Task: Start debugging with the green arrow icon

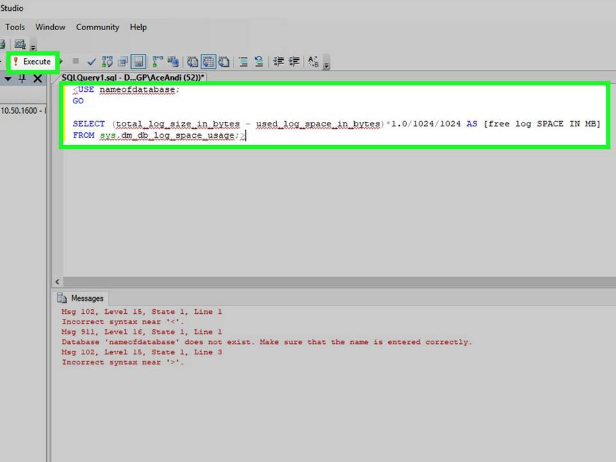Action: point(62,62)
